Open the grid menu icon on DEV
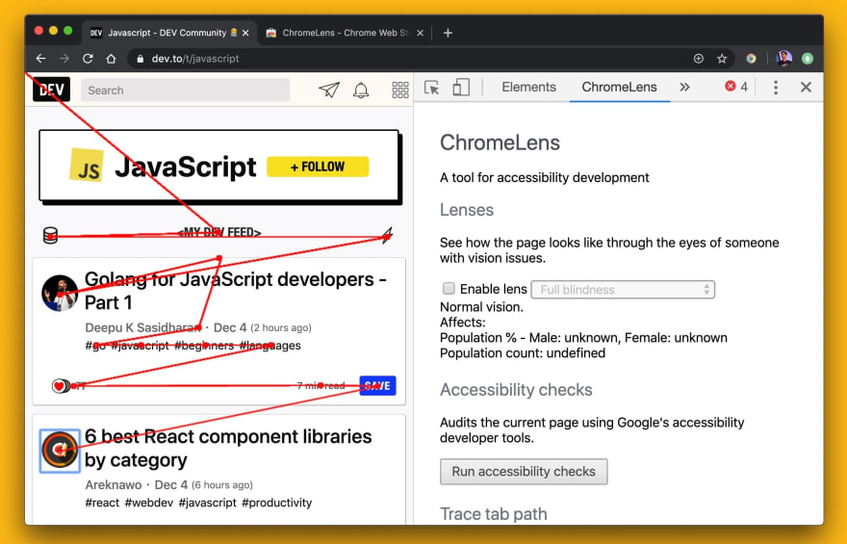Viewport: 847px width, 544px height. click(400, 90)
